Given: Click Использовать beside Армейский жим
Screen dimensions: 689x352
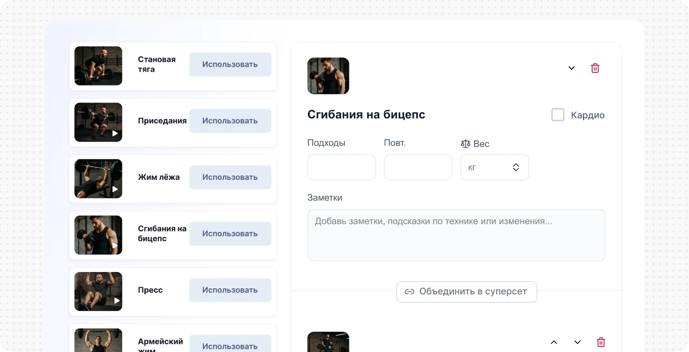Looking at the screenshot, I should [x=230, y=344].
